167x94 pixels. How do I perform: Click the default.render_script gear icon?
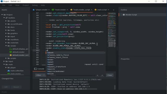pyautogui.click(x=10, y=55)
